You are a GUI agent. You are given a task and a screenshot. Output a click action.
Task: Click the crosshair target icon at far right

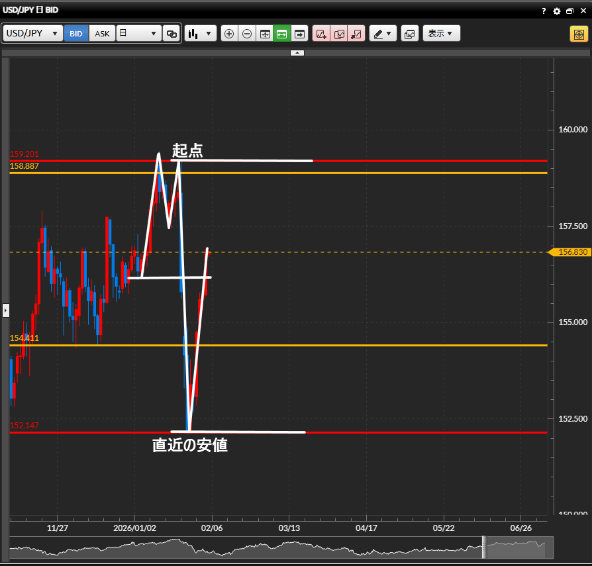[578, 34]
